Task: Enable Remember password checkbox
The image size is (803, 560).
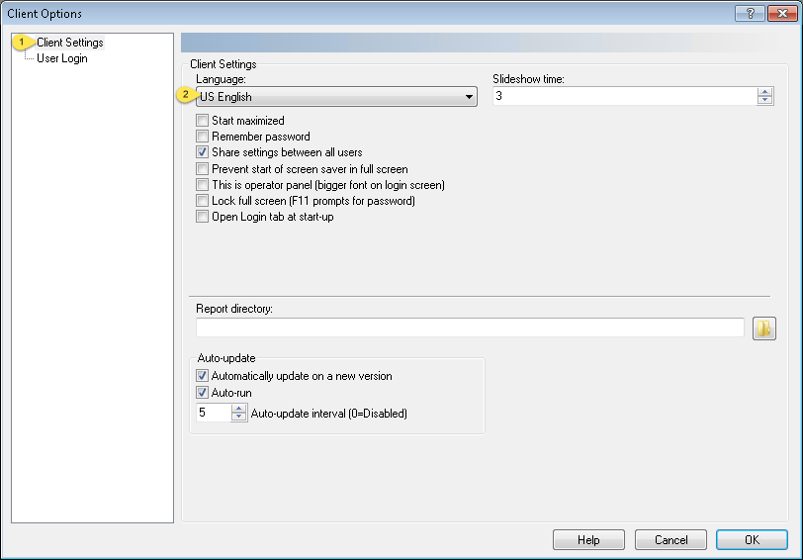Action: 203,137
